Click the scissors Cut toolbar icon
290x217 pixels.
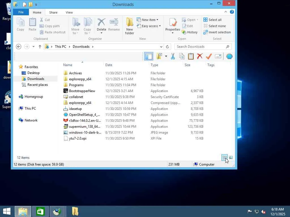pos(173,56)
